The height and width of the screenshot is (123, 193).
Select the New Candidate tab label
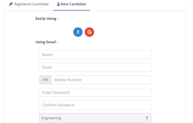tap(73, 4)
